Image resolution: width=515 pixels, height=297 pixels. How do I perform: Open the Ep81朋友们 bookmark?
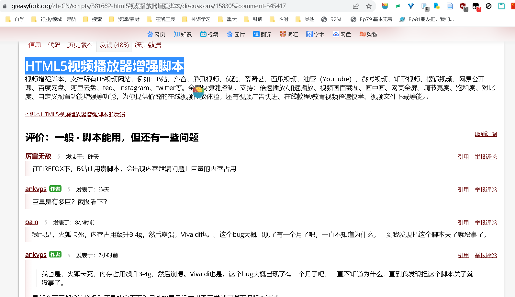427,19
